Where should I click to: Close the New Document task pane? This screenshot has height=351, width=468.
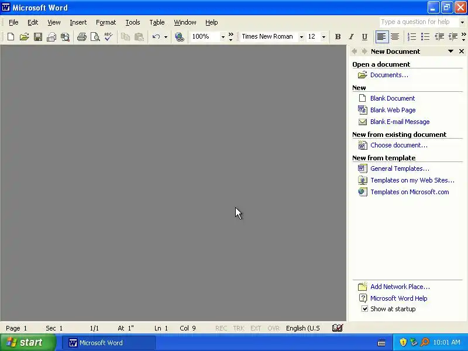[x=462, y=51]
